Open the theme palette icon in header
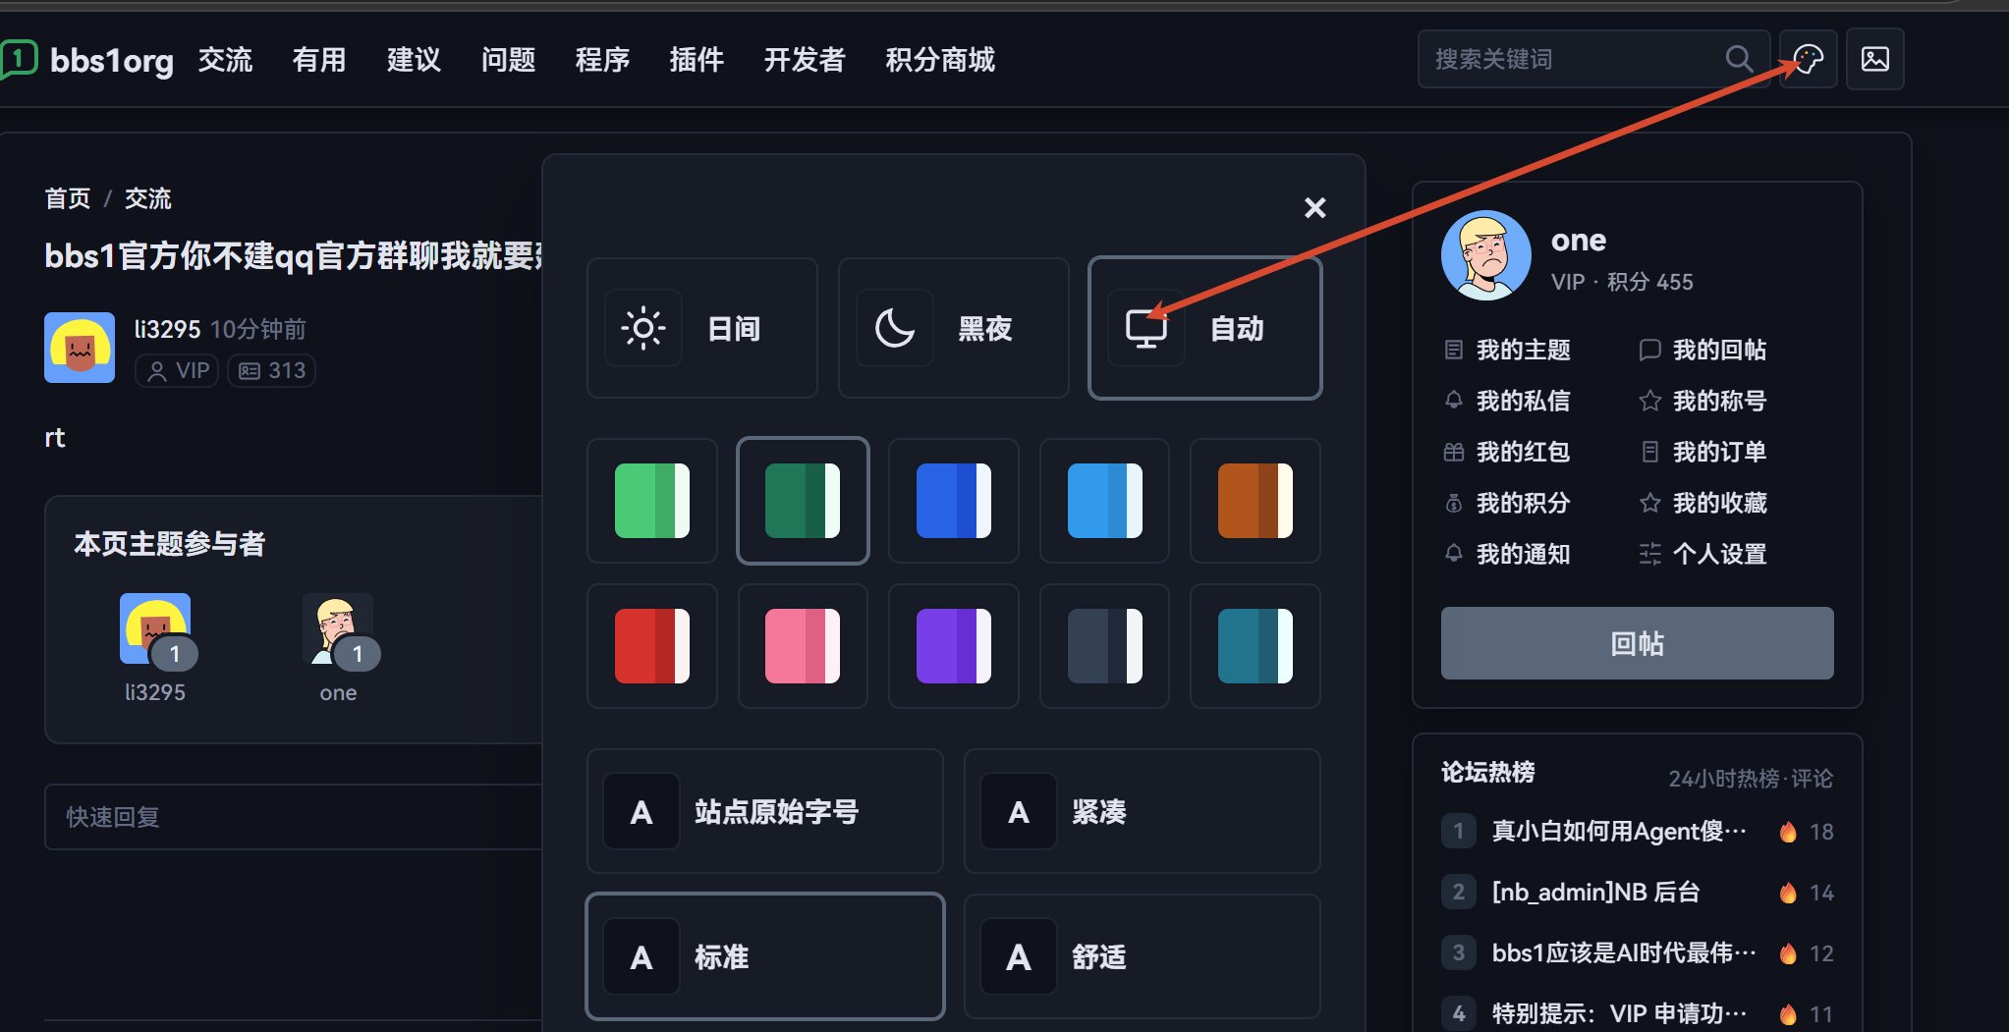2009x1032 pixels. pos(1808,59)
